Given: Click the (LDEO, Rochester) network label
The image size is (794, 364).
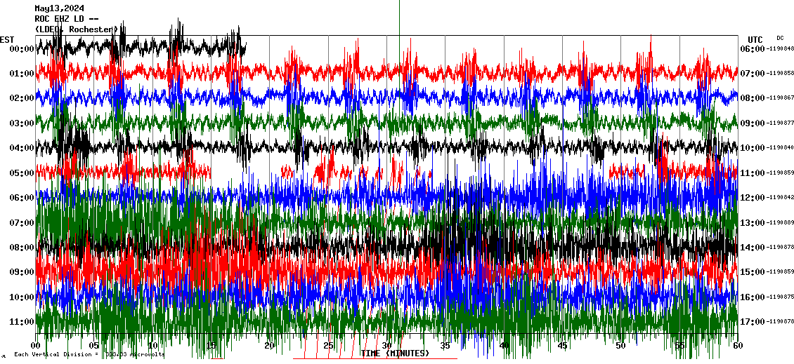Looking at the screenshot, I should click(x=76, y=29).
